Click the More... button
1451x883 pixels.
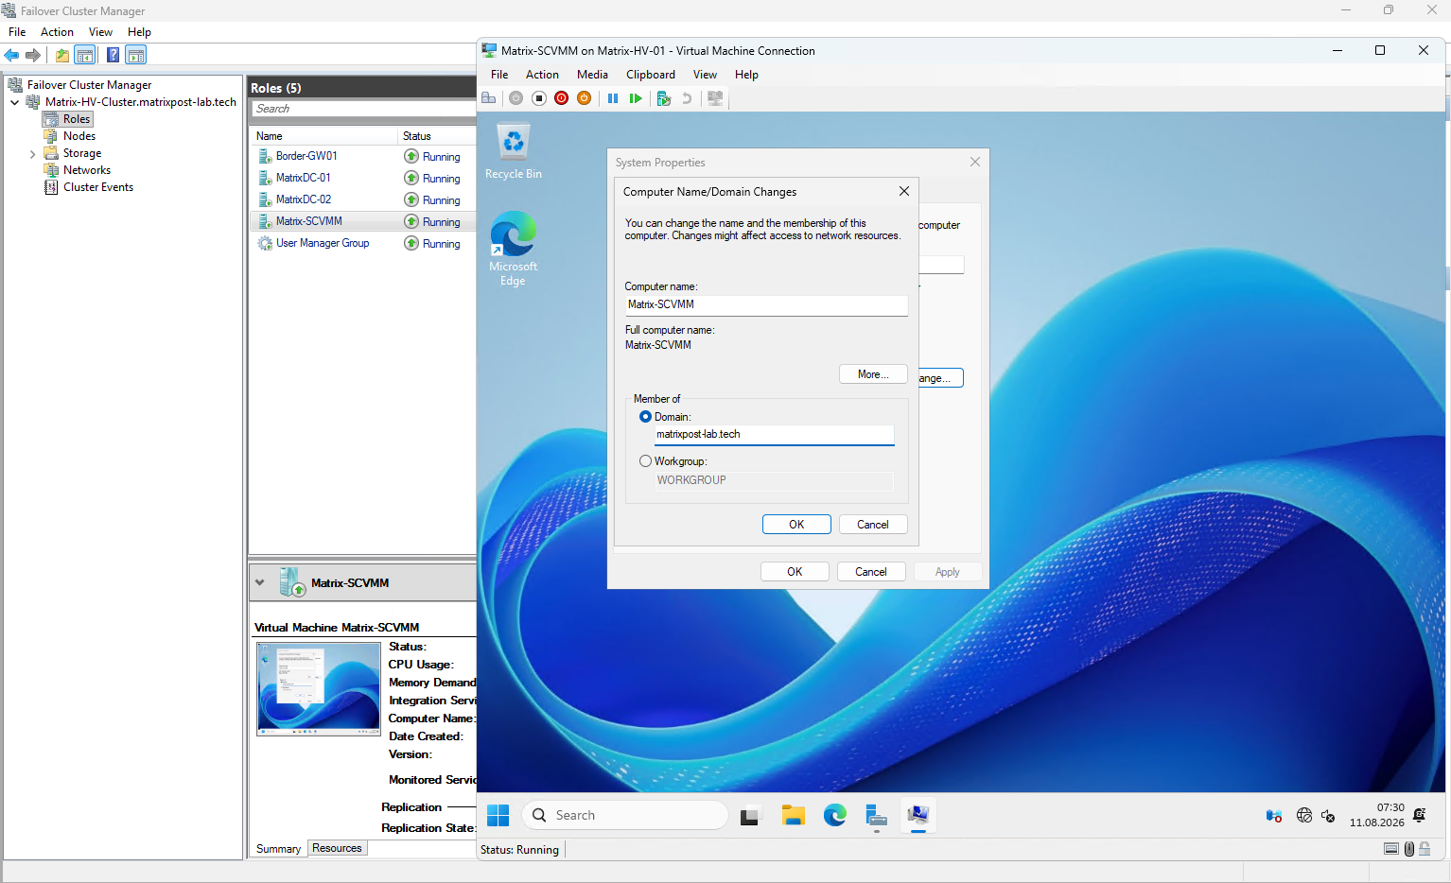coord(873,374)
